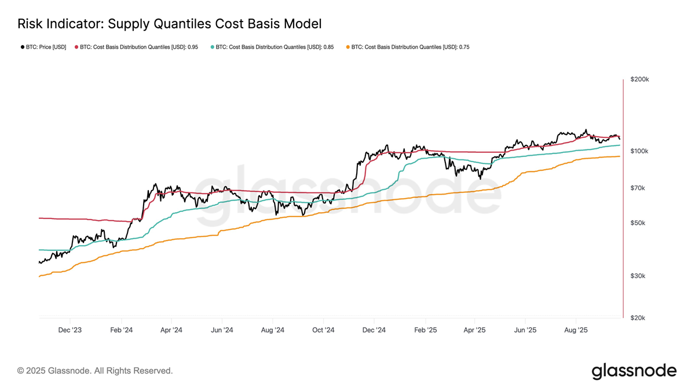This screenshot has width=695, height=391.
Task: Toggle the BTC: Price [USD] legend label
Action: [46, 47]
